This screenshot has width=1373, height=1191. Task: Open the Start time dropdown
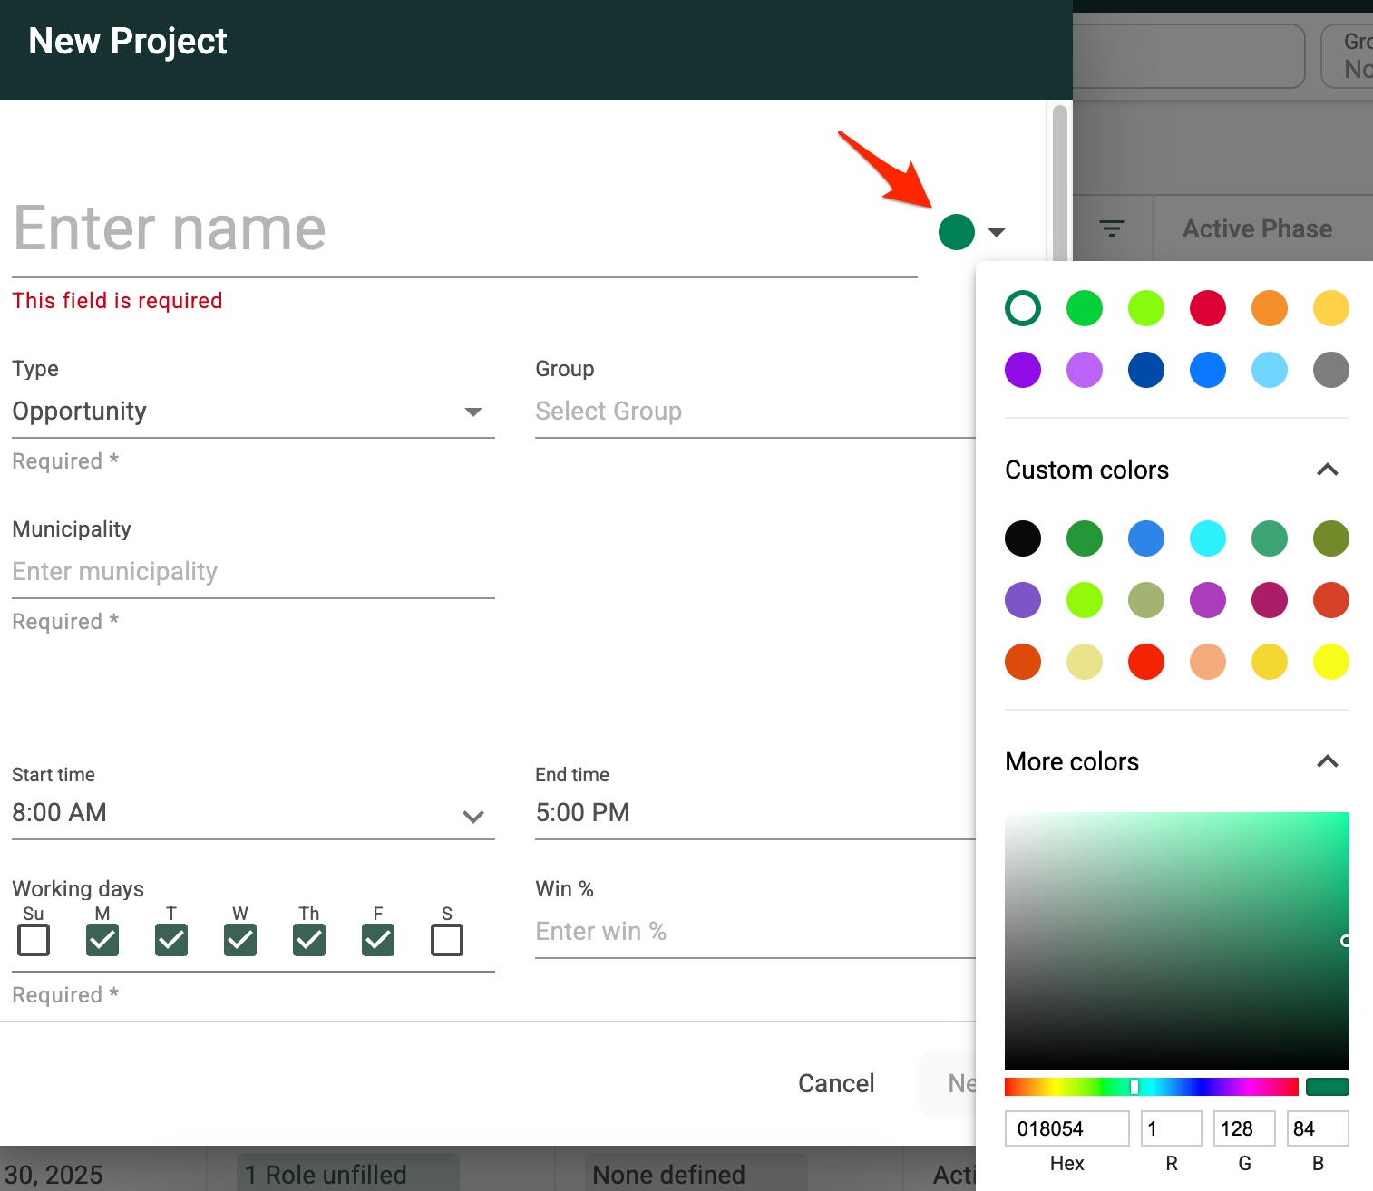(253, 813)
